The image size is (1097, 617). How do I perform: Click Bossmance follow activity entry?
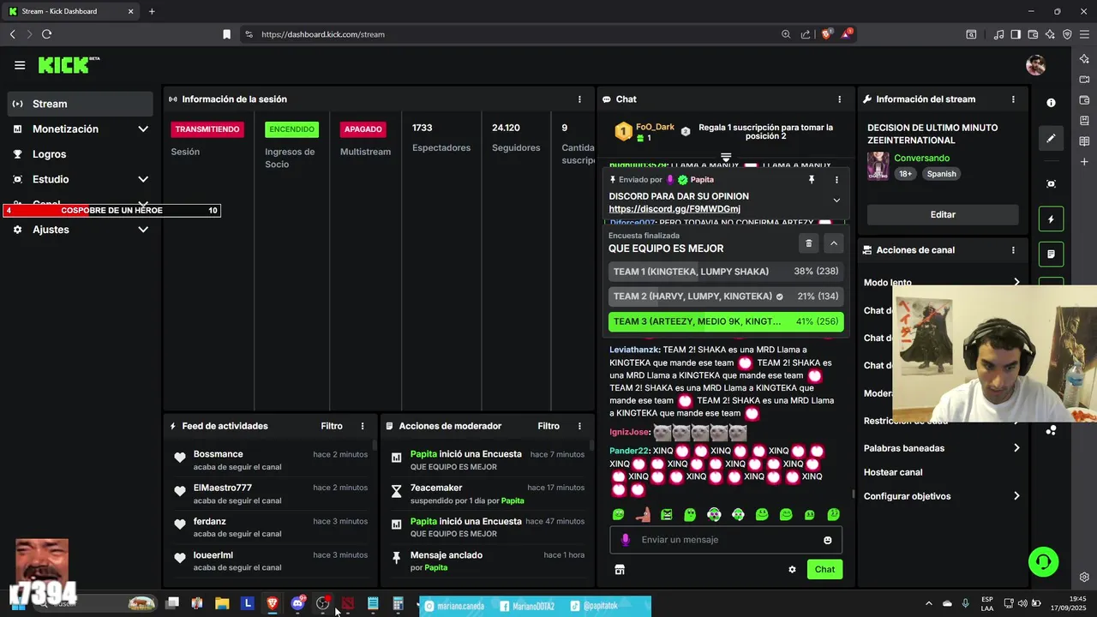(270, 460)
